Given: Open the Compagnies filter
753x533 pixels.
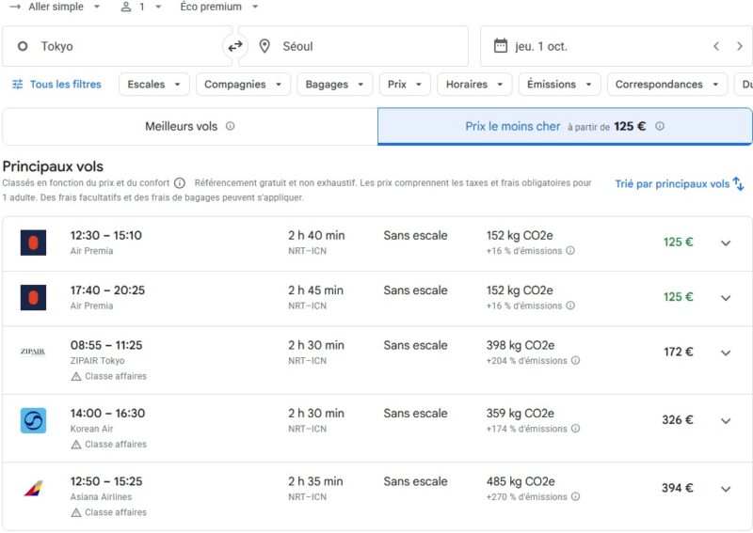Looking at the screenshot, I should [x=243, y=85].
